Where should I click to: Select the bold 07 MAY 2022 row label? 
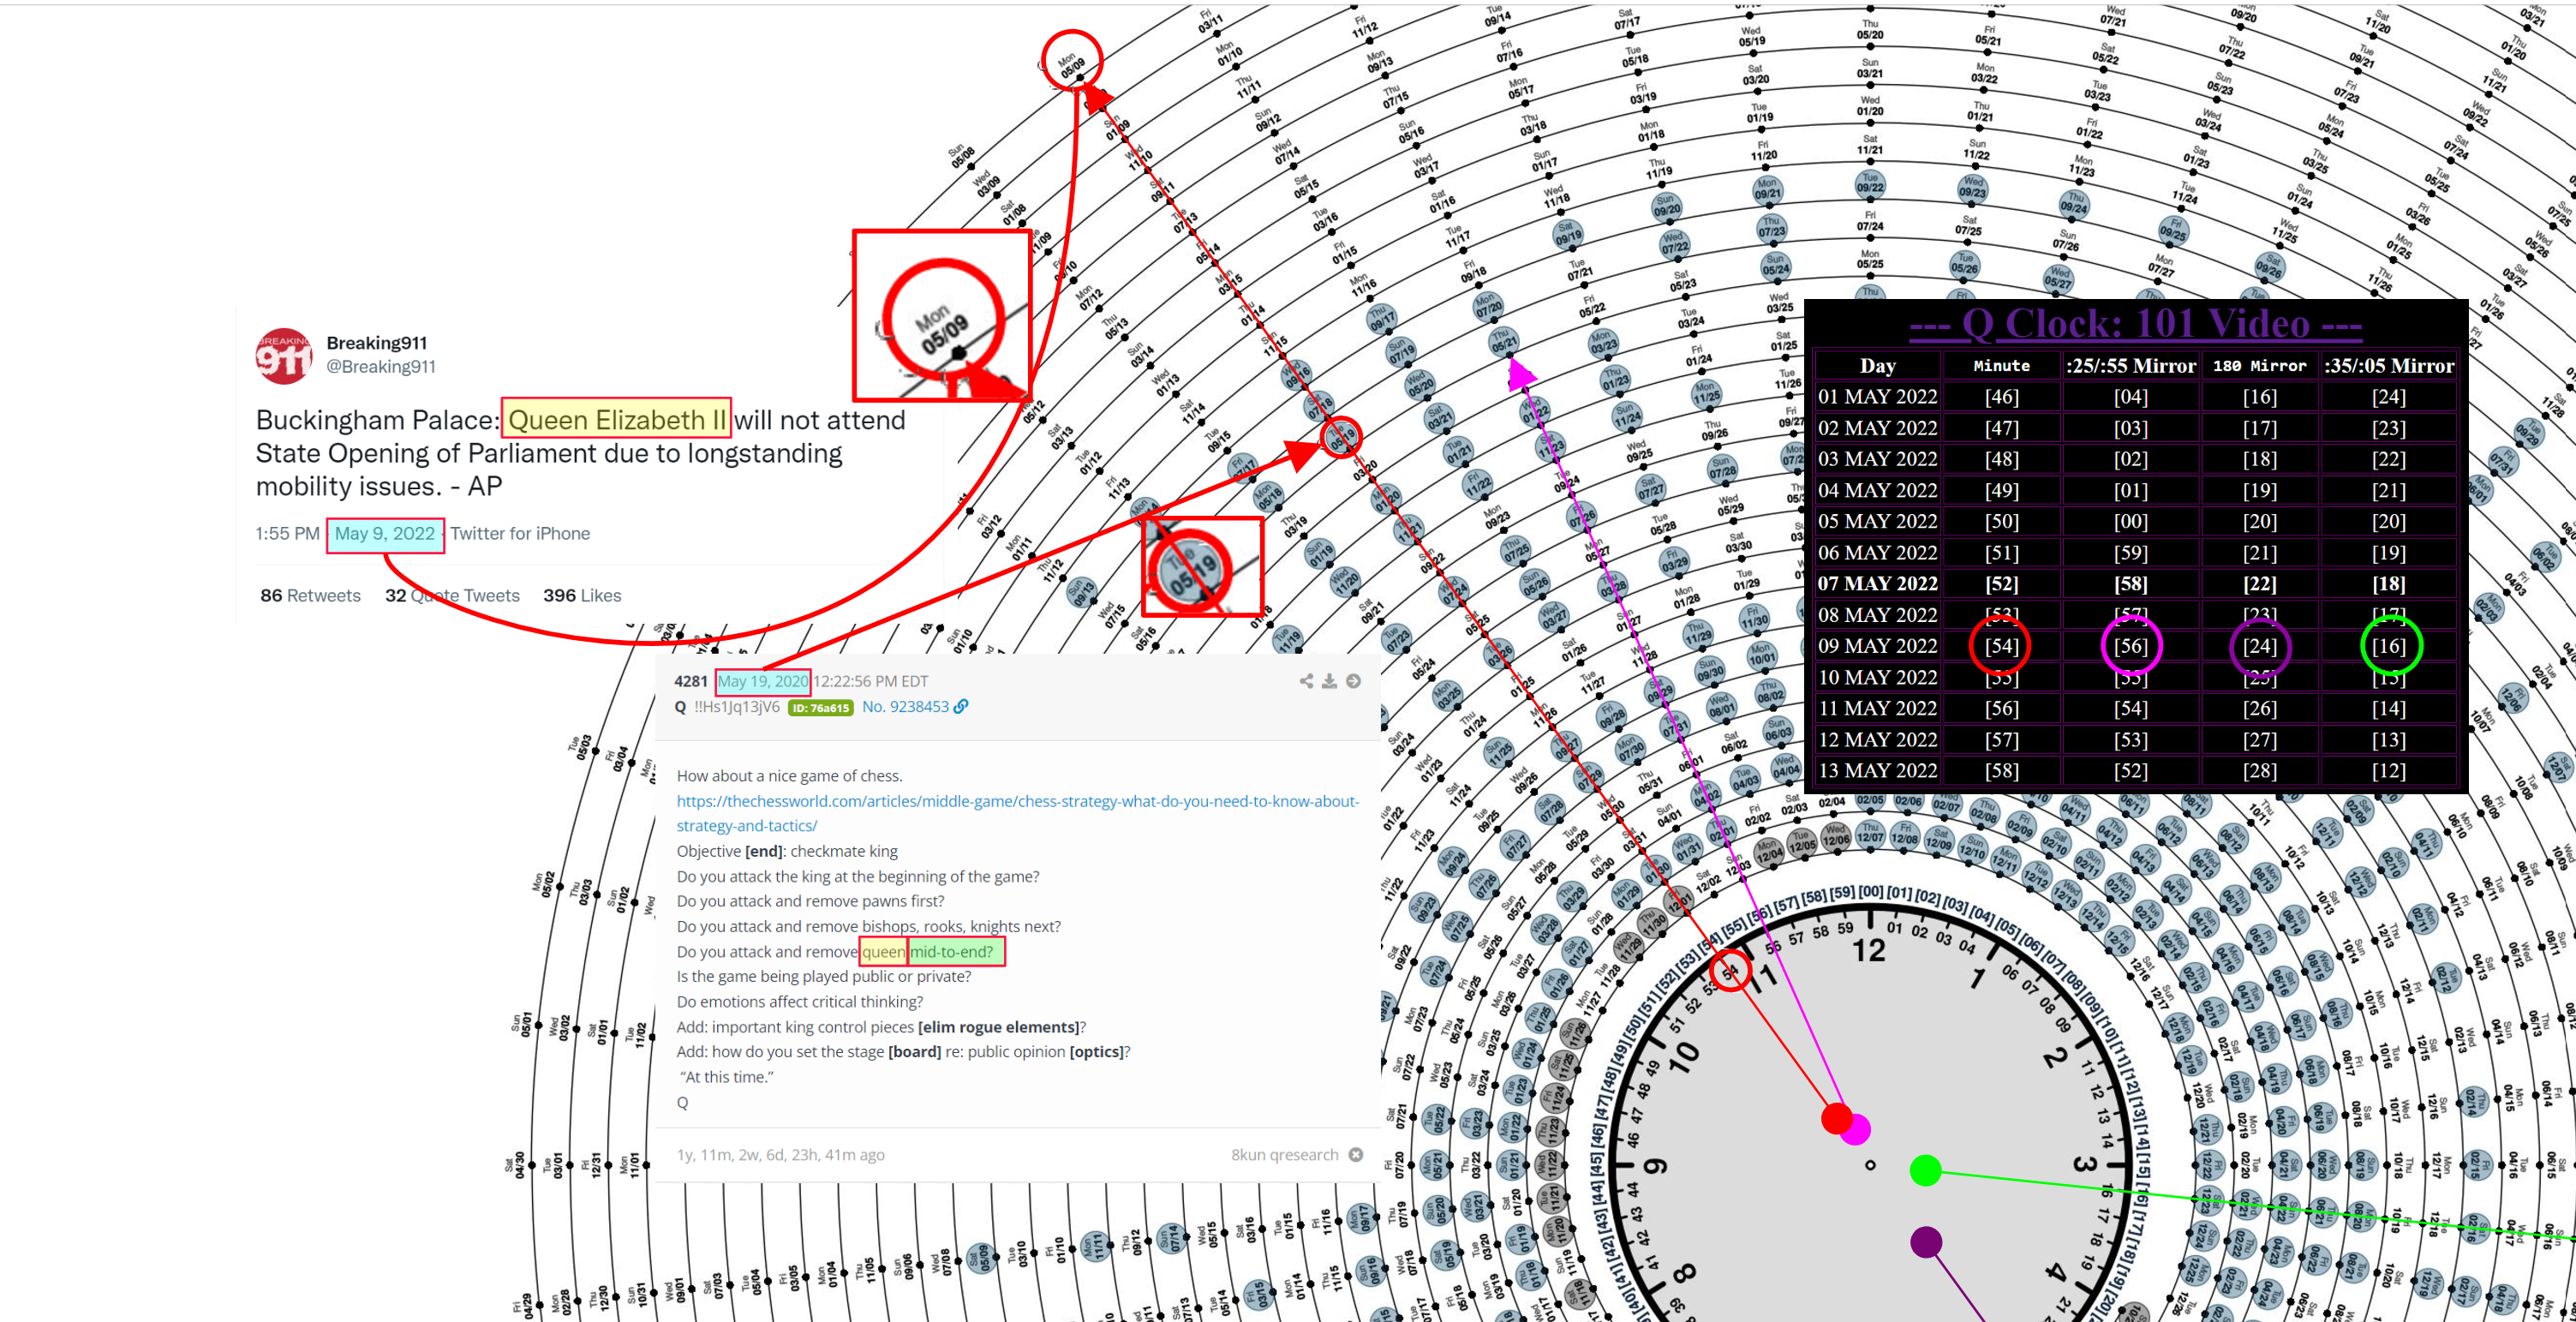pyautogui.click(x=1877, y=584)
